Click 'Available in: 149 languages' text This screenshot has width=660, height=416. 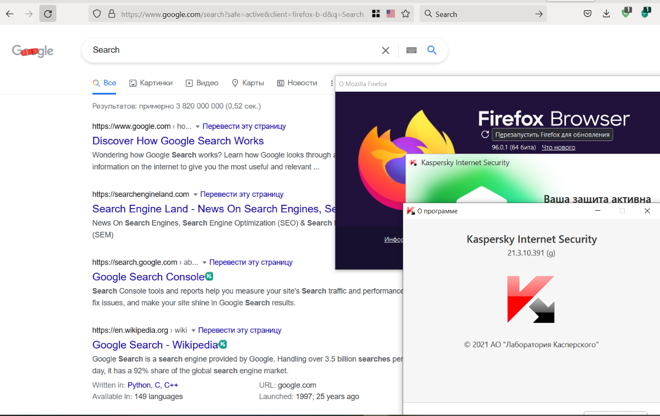[137, 396]
